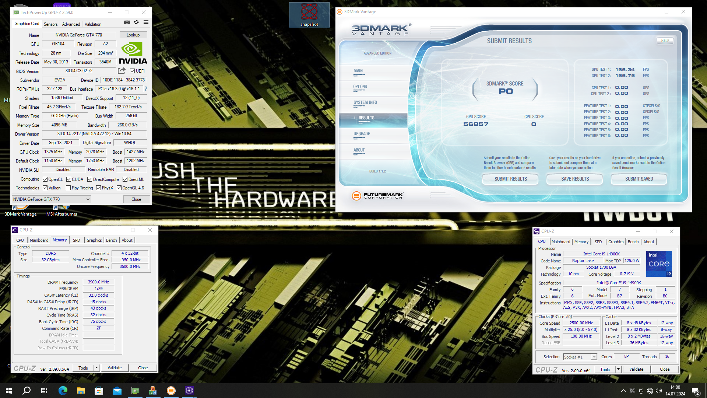Switch to 3DMark Vantage taskbar icon
Image resolution: width=707 pixels, height=398 pixels.
click(171, 391)
